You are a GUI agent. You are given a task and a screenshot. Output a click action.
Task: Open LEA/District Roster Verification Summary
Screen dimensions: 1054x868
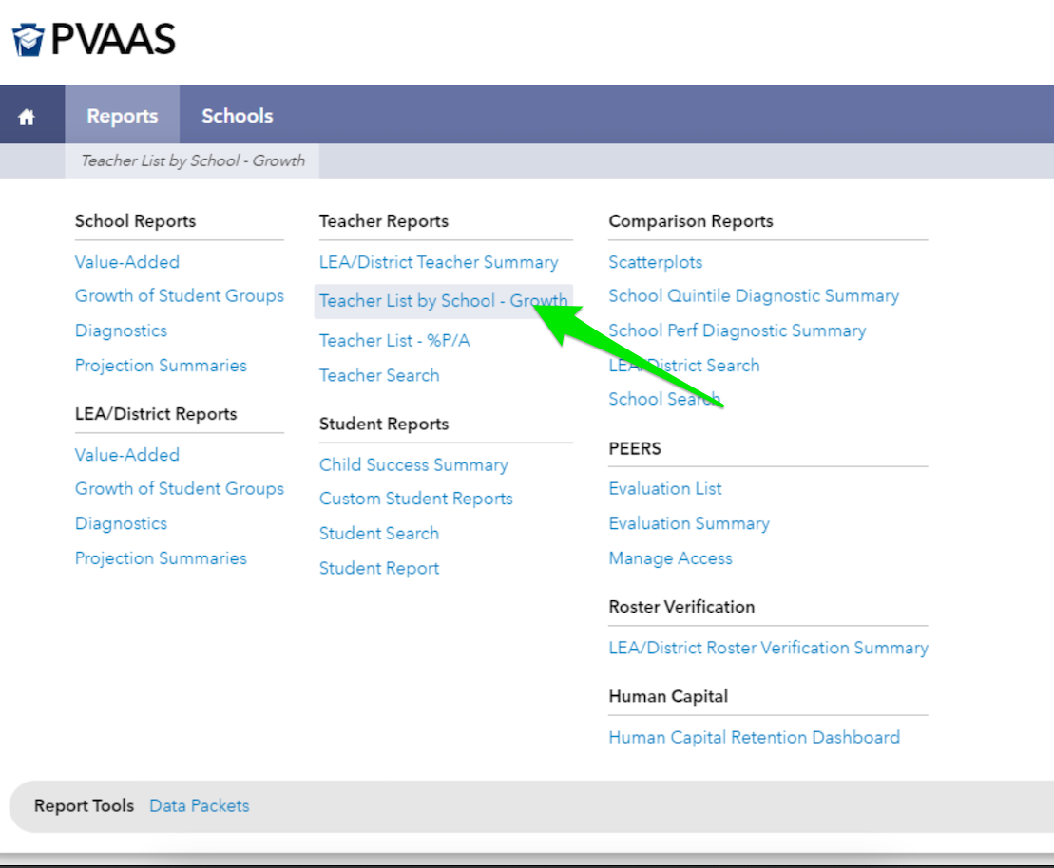point(768,648)
